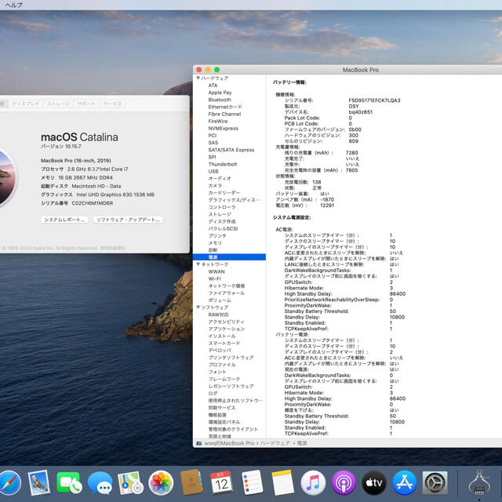
Task: Collapse the ソフトウェア section
Action: point(198,307)
